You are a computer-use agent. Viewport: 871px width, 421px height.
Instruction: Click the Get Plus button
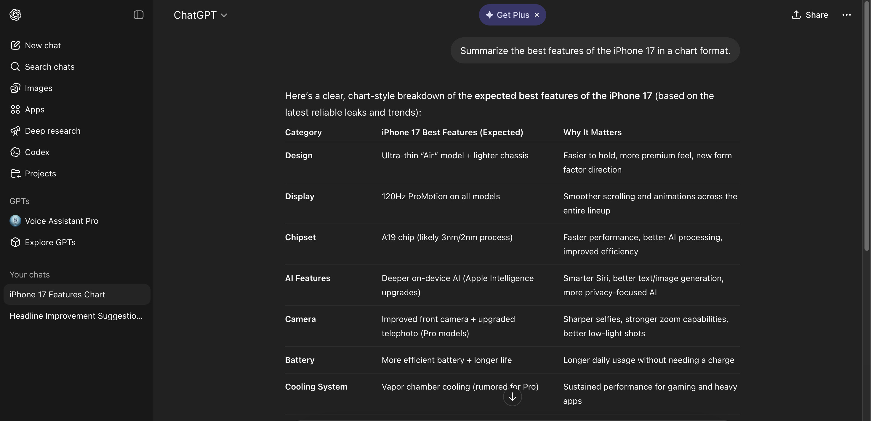(508, 15)
